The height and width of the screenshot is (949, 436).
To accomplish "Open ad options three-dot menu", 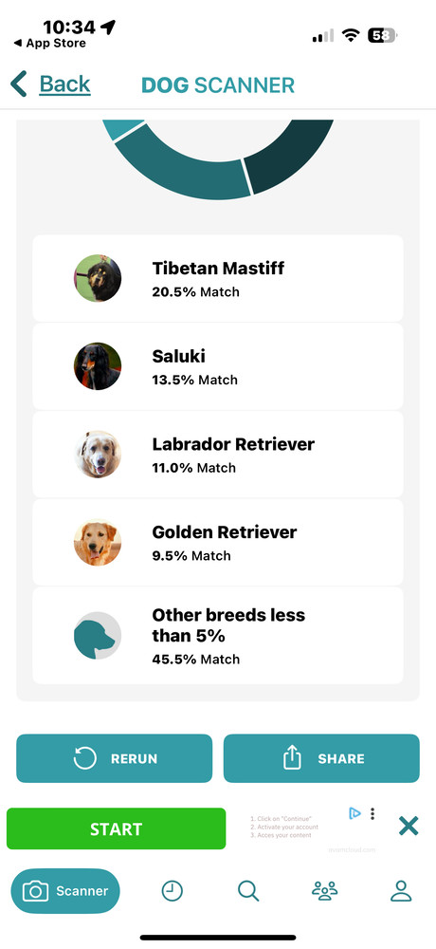I will [372, 813].
